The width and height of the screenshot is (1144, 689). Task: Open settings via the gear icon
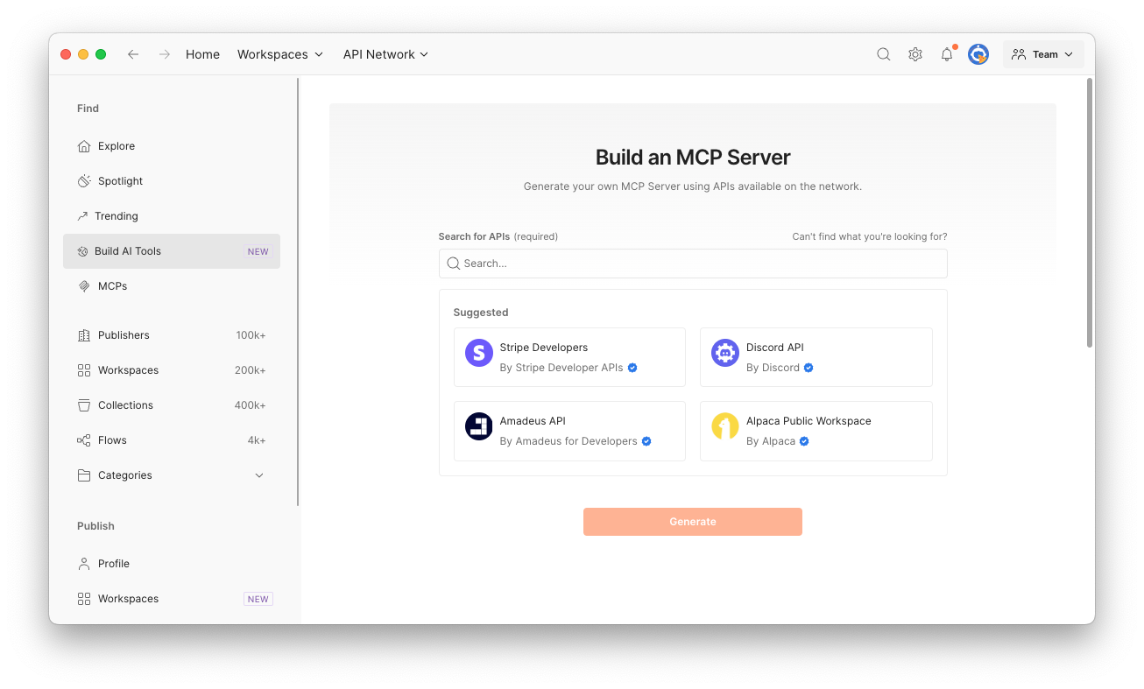(x=915, y=54)
